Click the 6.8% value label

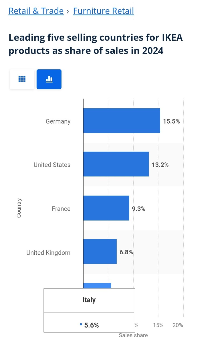[x=126, y=252]
